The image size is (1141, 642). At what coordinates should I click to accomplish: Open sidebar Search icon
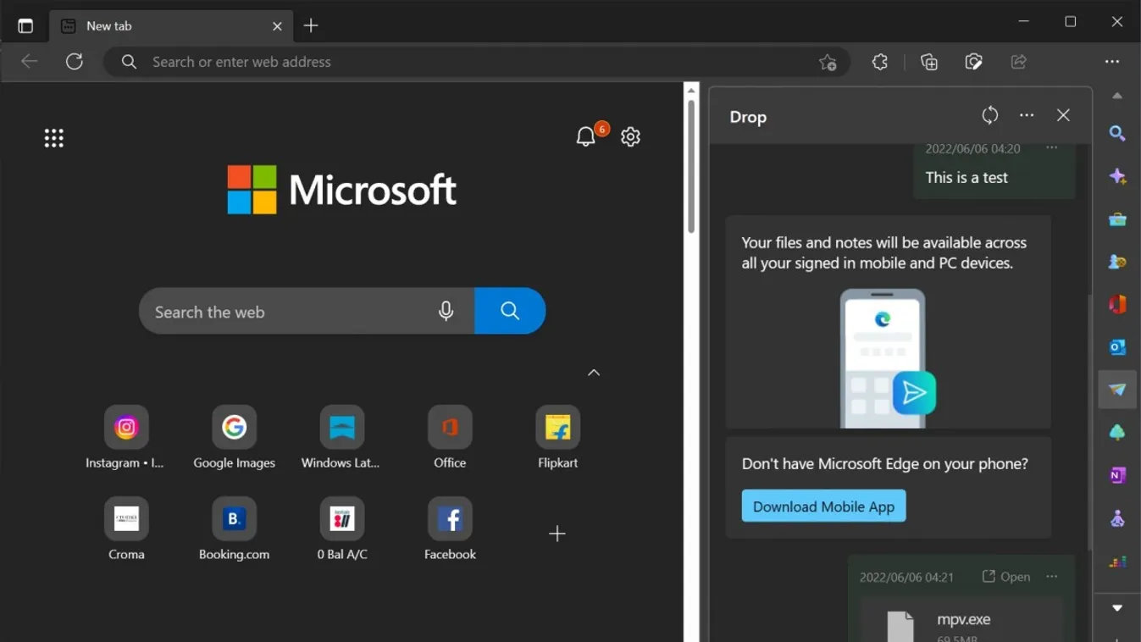1117,134
